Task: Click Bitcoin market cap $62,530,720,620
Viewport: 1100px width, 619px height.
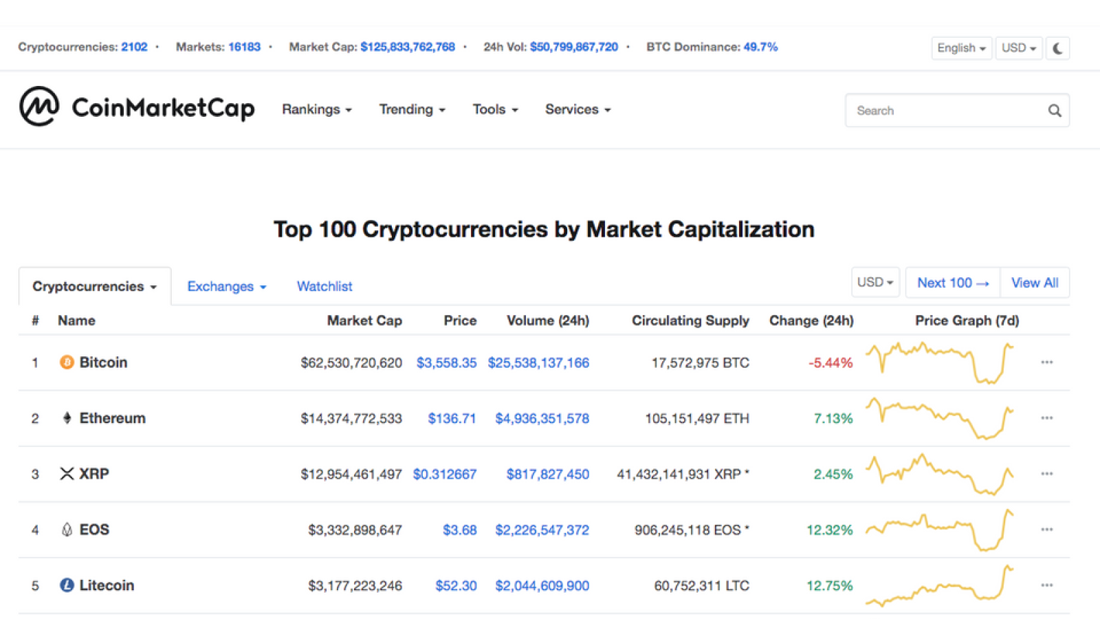Action: 351,362
